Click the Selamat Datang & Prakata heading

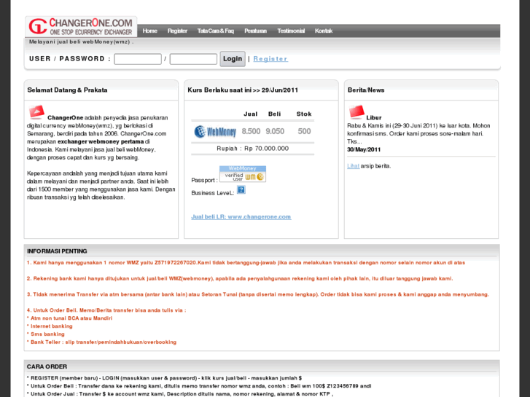coord(67,90)
